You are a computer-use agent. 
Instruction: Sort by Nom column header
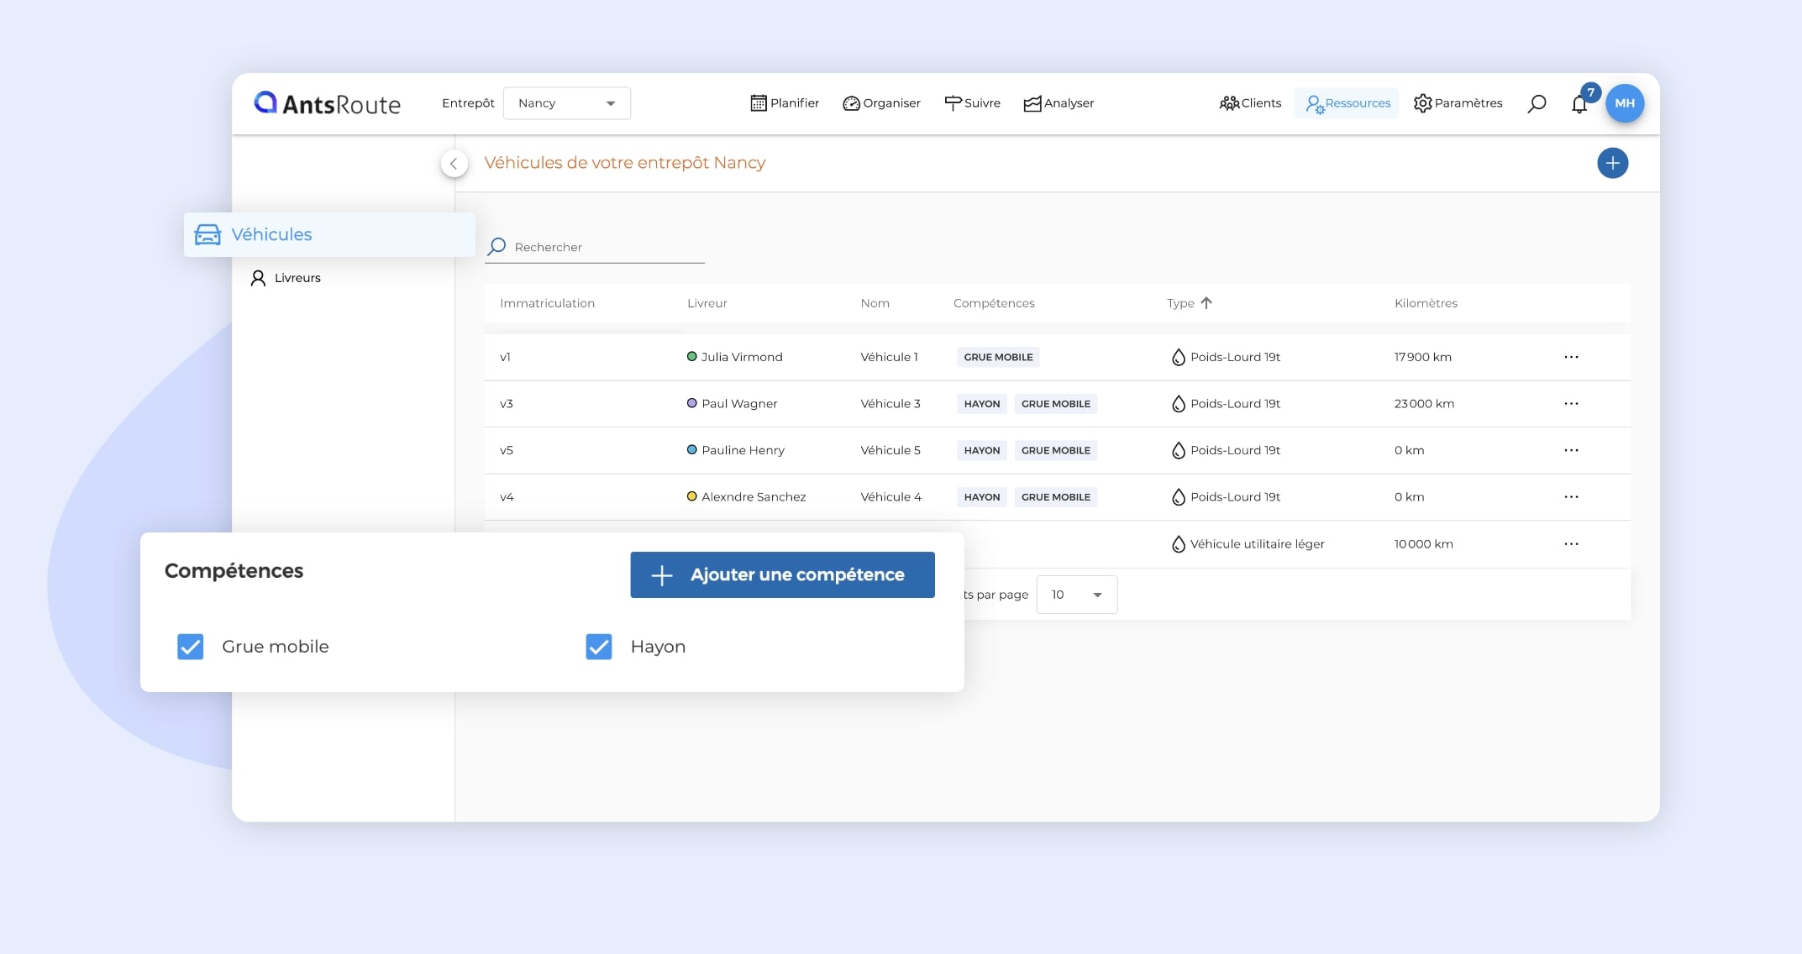[875, 303]
